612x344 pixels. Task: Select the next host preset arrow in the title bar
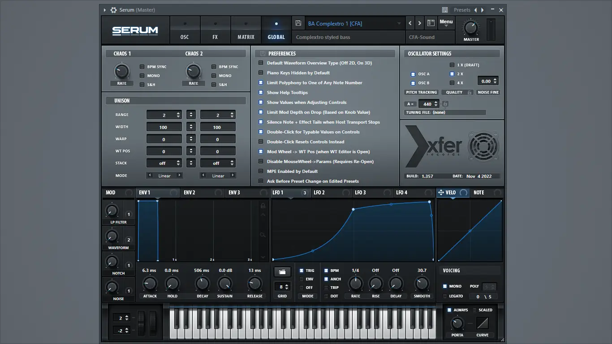(x=483, y=10)
